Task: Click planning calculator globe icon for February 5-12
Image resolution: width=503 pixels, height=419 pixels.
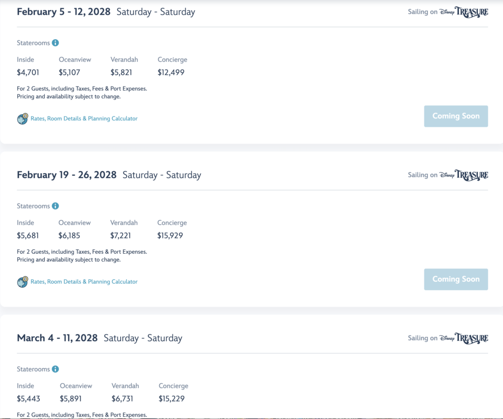Action: pos(23,119)
